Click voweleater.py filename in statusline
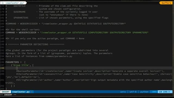The width and height of the screenshot is (174, 98). click(21, 92)
